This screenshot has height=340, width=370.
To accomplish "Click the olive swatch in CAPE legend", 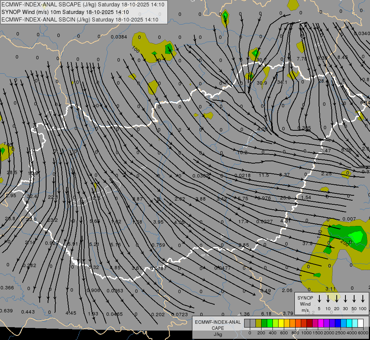I will click(x=259, y=323).
